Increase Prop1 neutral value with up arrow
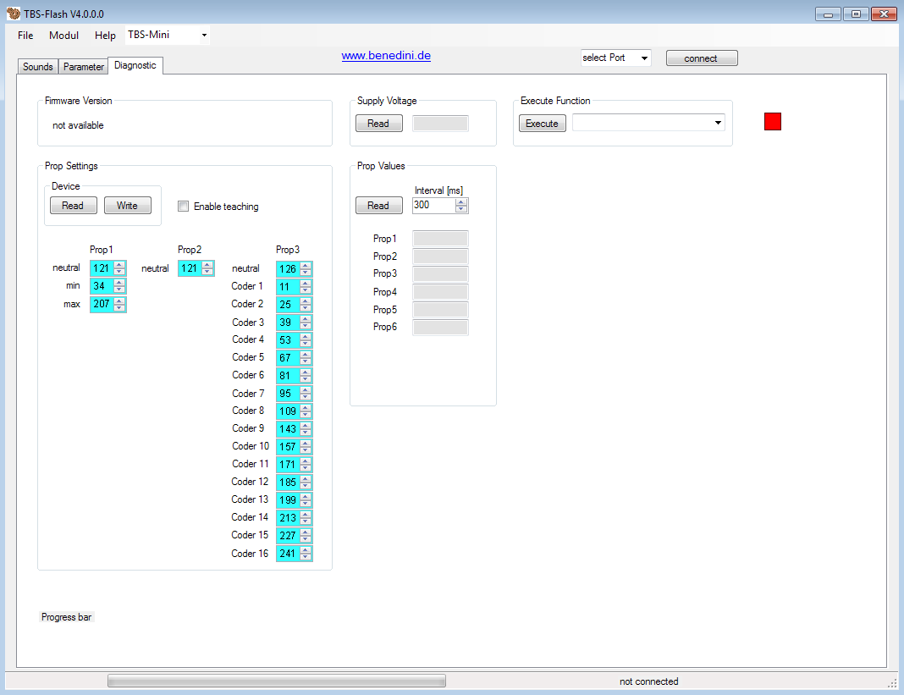The height and width of the screenshot is (695, 904). coord(119,265)
